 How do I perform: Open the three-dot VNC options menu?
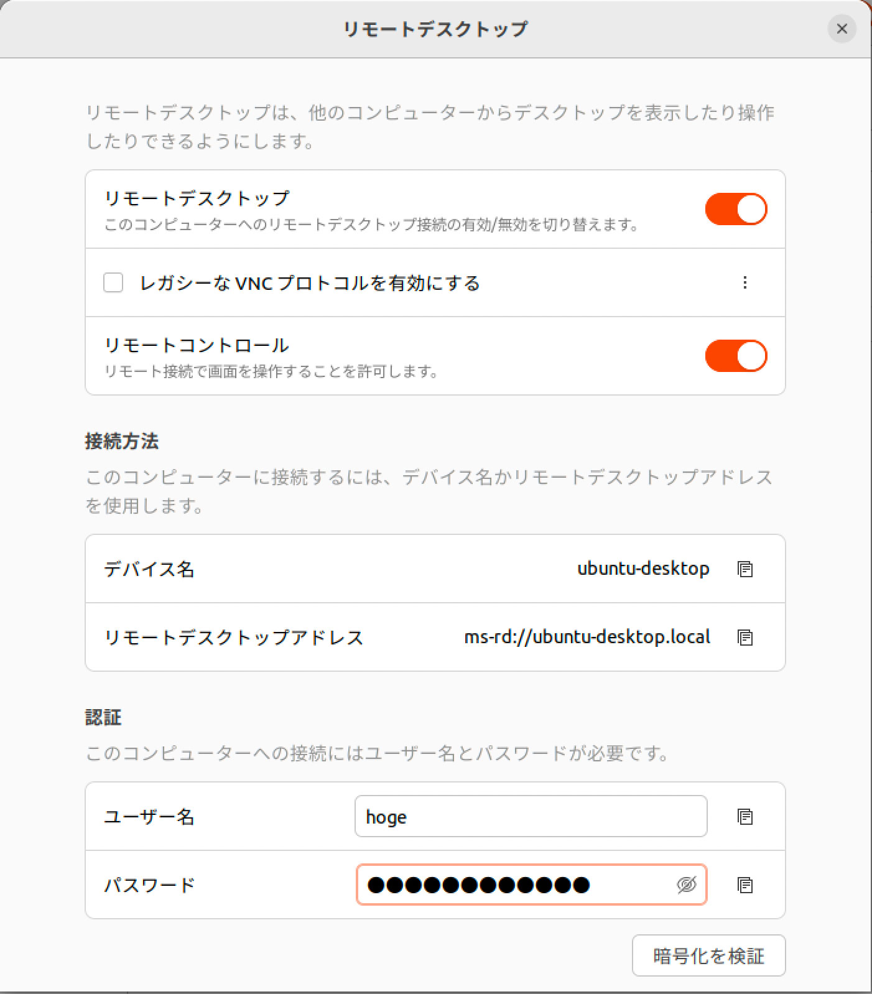point(744,282)
